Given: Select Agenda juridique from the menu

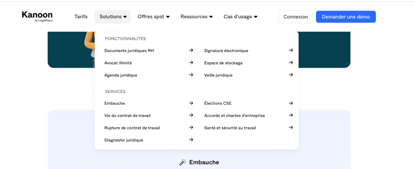Looking at the screenshot, I should [x=120, y=75].
